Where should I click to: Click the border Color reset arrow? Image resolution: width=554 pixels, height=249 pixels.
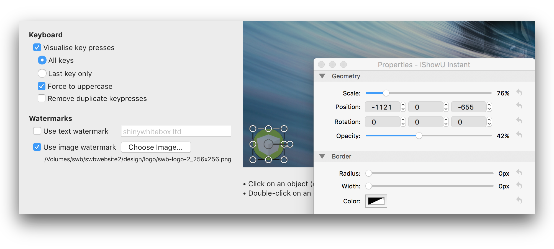(519, 200)
